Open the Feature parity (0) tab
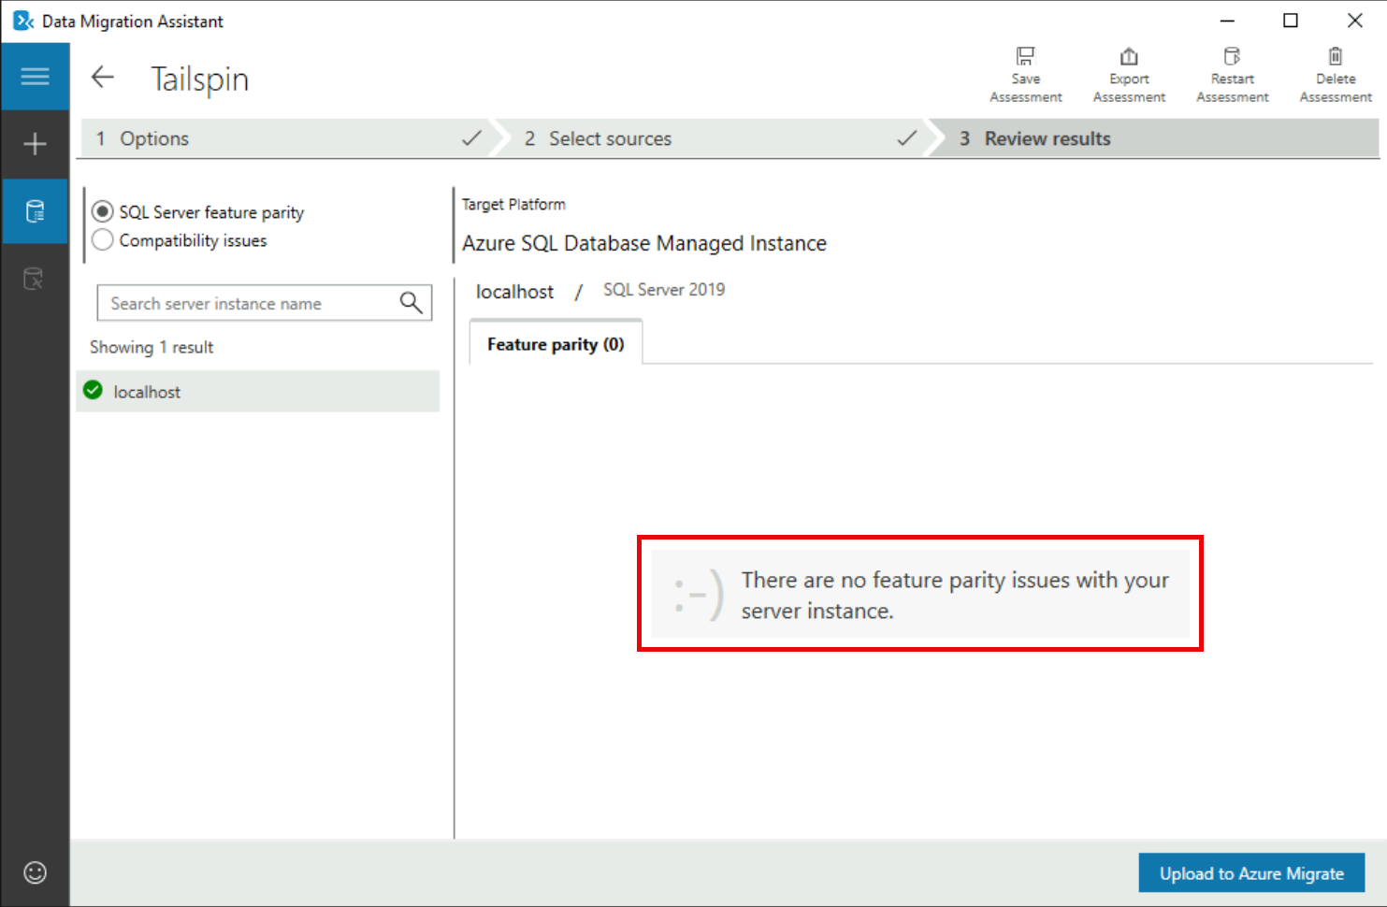1387x907 pixels. coord(556,344)
